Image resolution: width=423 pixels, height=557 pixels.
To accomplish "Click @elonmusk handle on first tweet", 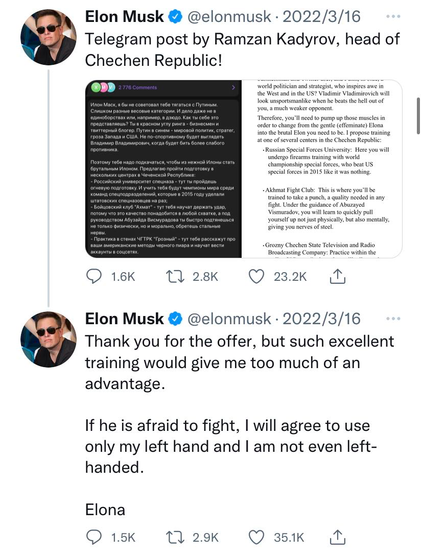I will [229, 17].
